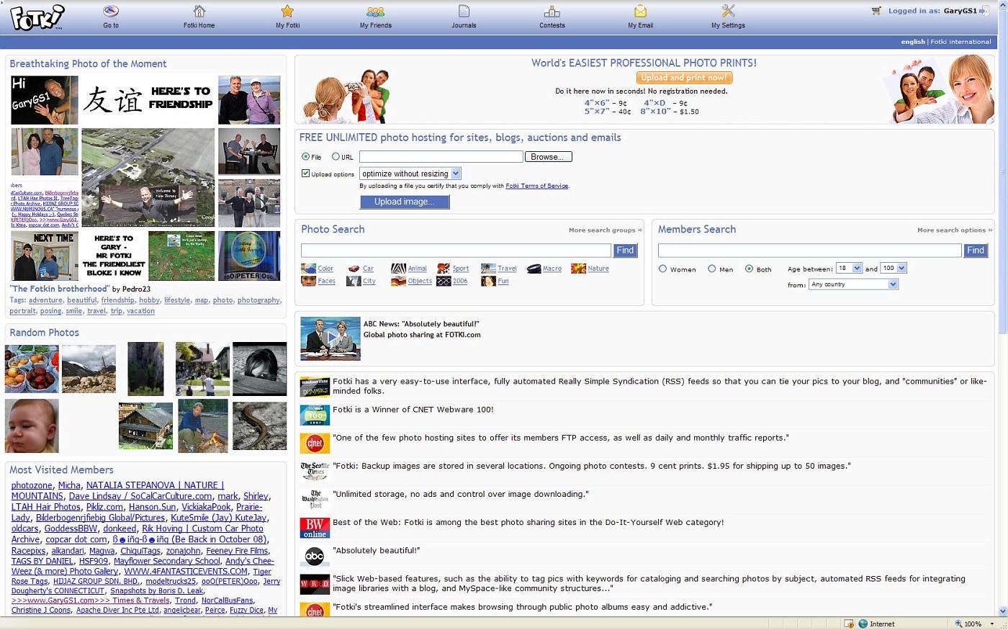Go to Fotki Home via house icon
This screenshot has height=630, width=1008.
(199, 11)
